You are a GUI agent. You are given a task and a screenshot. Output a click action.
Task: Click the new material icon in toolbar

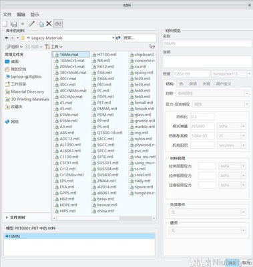pos(5,23)
